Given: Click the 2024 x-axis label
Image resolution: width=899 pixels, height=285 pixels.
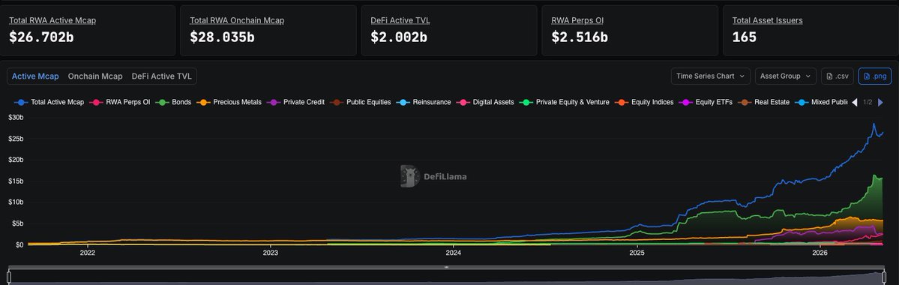Looking at the screenshot, I should click(454, 252).
